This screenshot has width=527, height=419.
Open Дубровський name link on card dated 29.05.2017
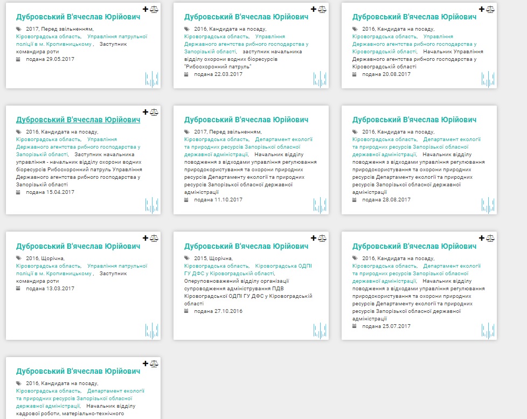(x=78, y=17)
